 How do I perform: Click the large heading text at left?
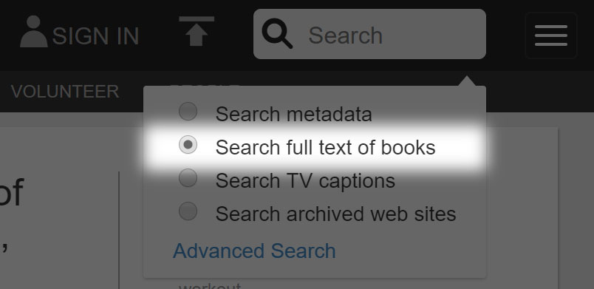coord(10,194)
